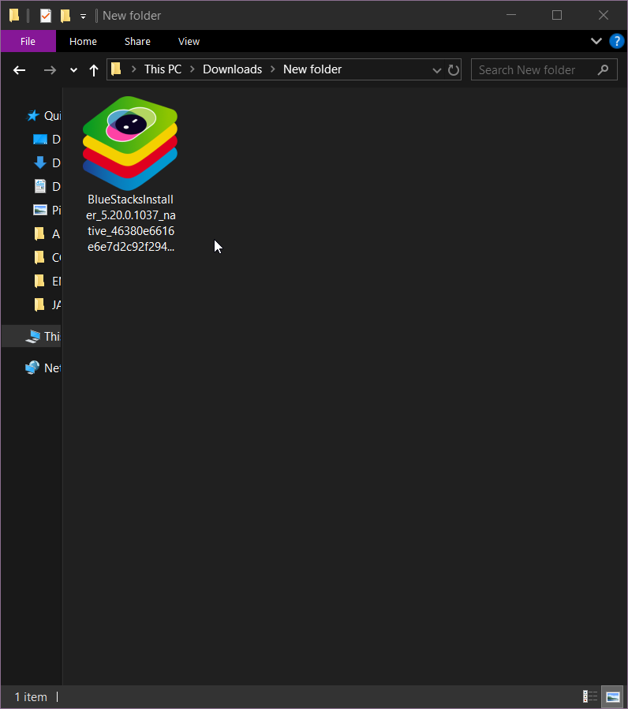Open the File menu
Screen dimensions: 628x709
28,41
